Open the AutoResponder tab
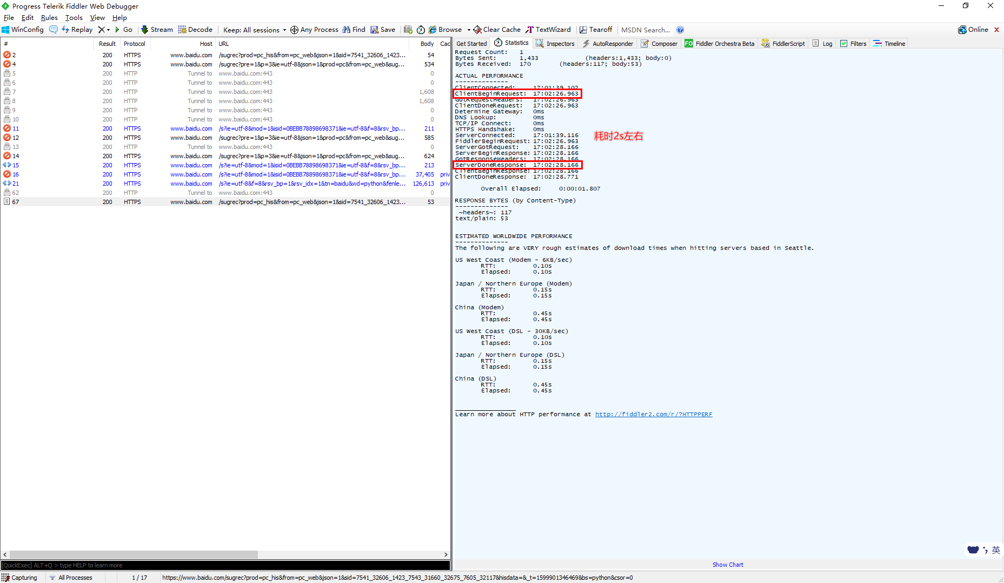The image size is (1004, 583). point(608,44)
